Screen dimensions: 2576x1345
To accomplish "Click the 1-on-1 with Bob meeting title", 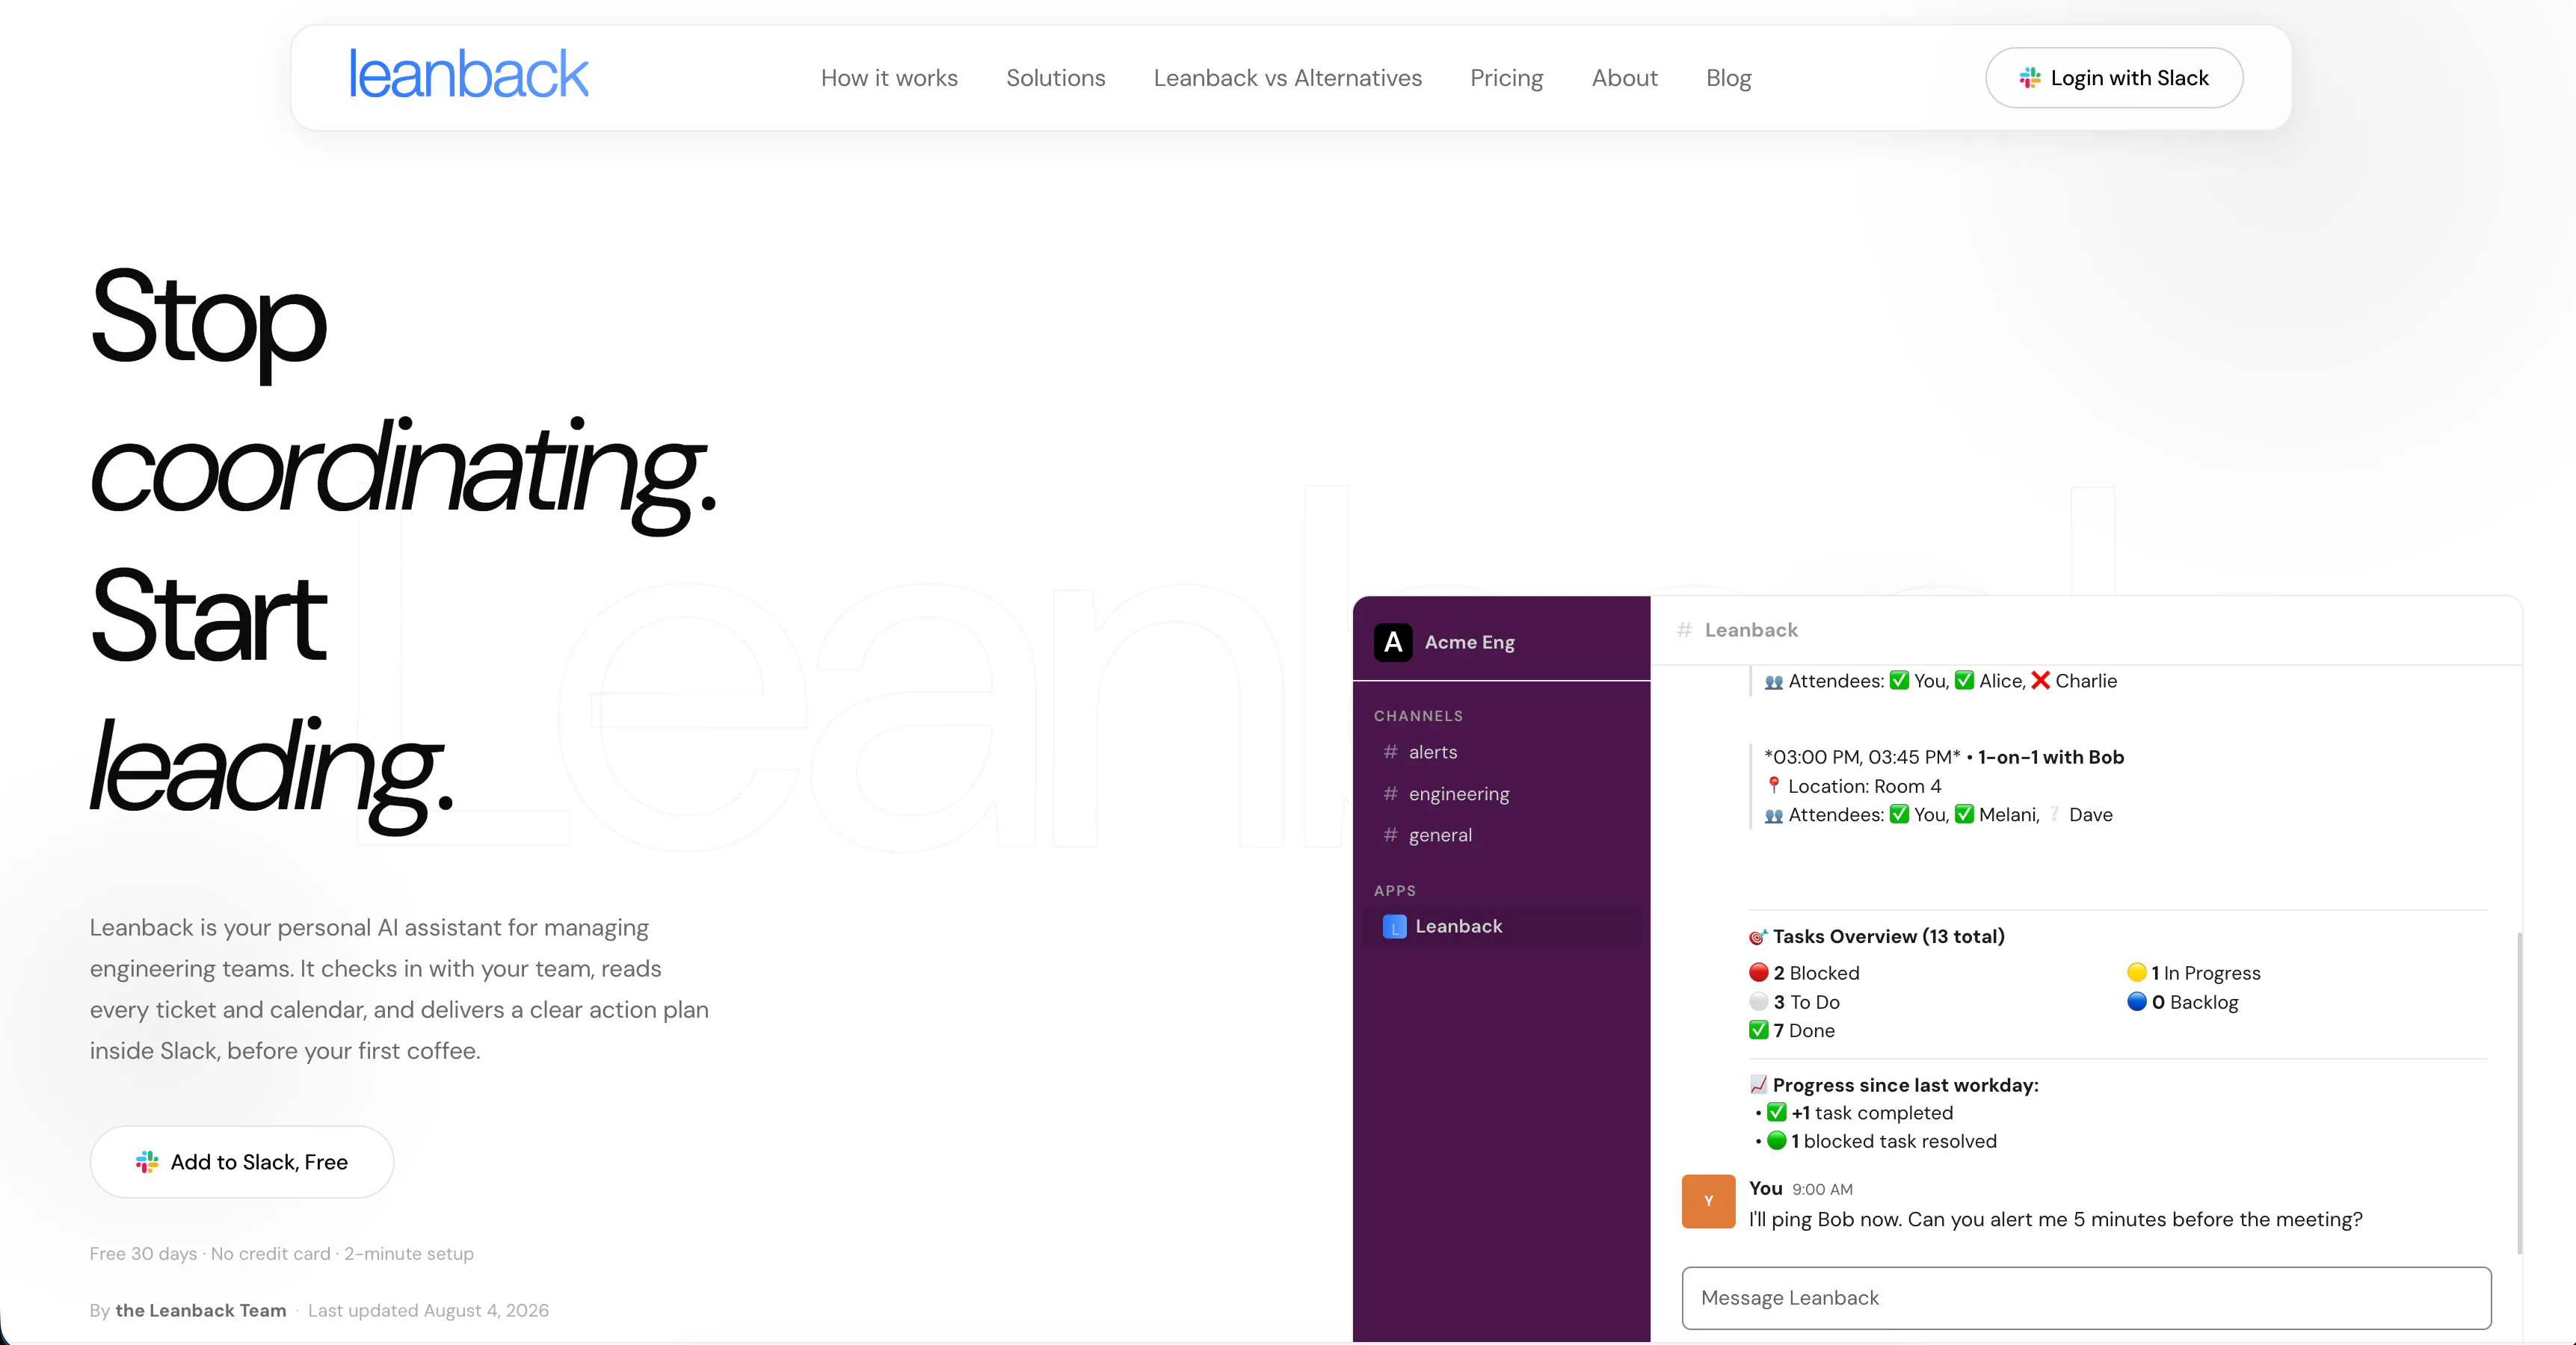I will click(x=2050, y=756).
